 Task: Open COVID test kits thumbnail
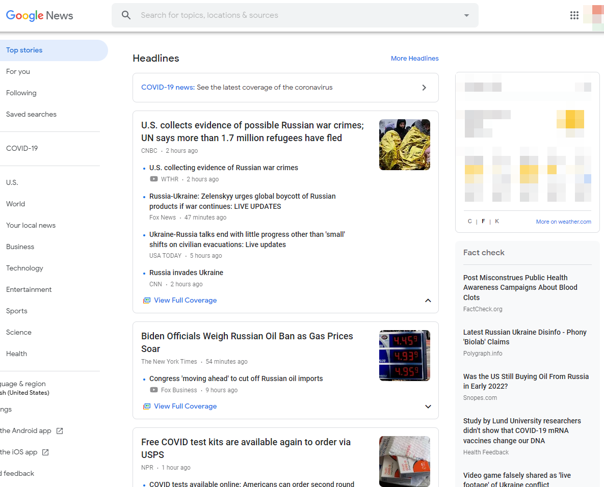coord(405,462)
